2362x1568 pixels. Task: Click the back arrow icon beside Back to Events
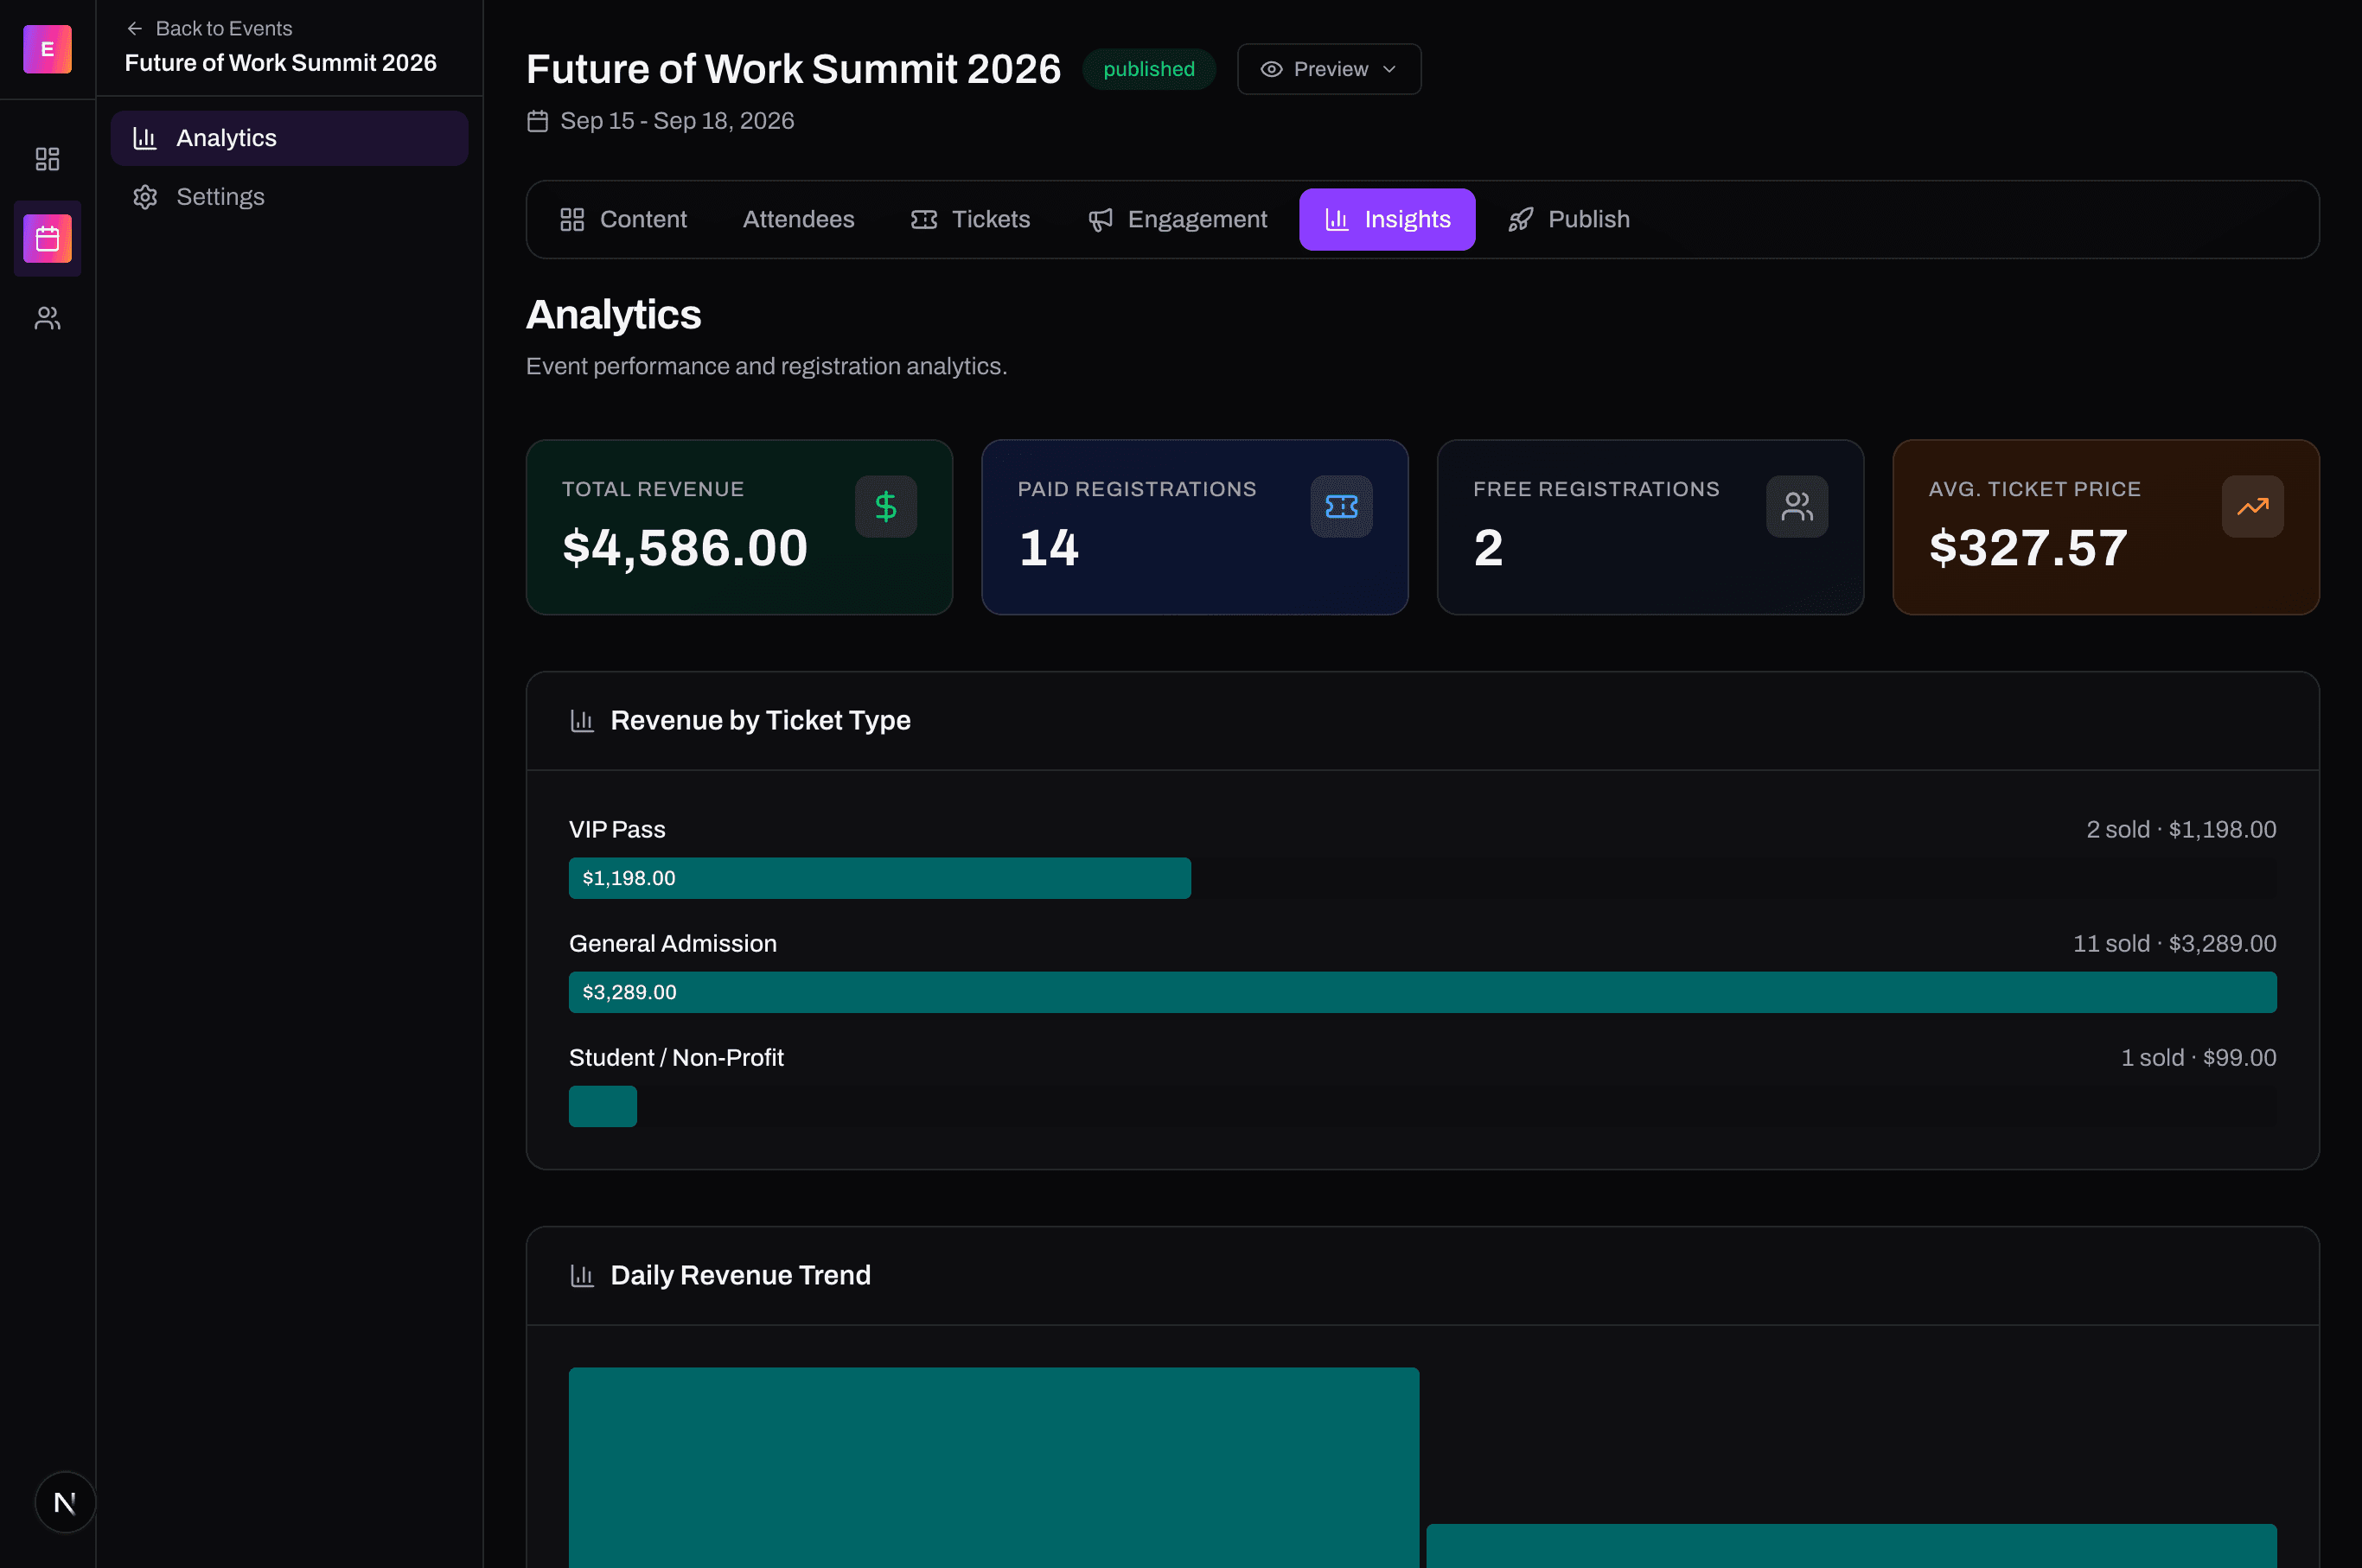point(135,28)
